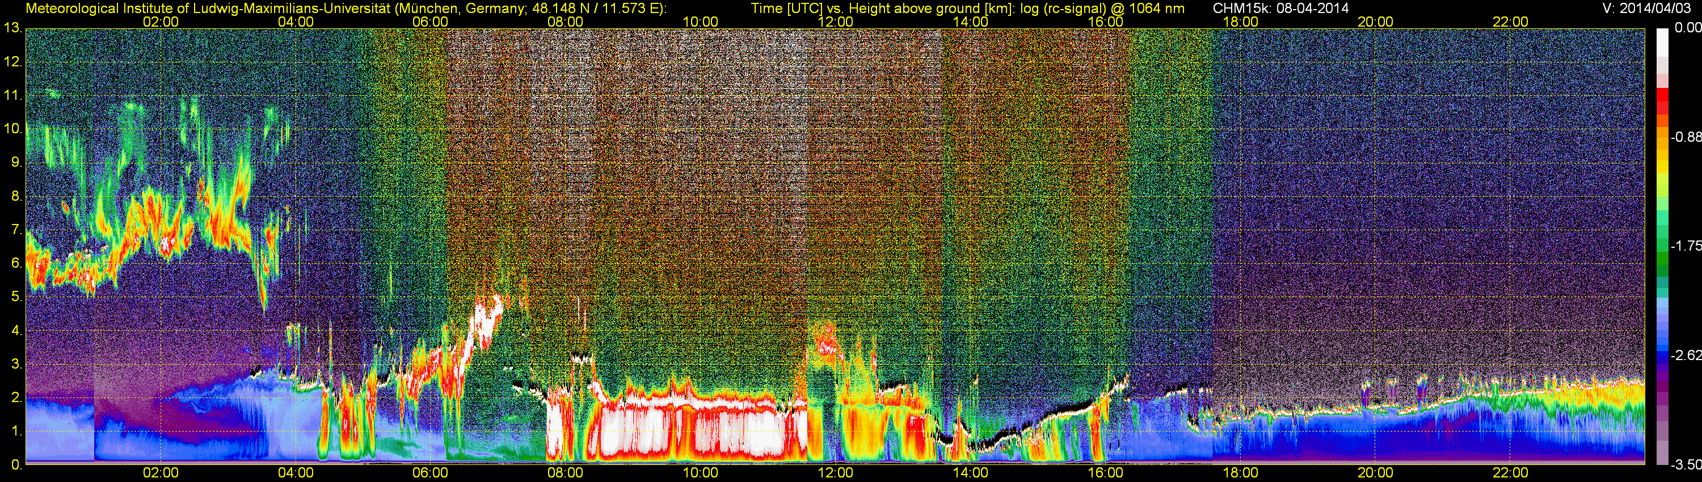The height and width of the screenshot is (482, 1702).
Task: Click the 08:00 label on bottom time axis
Action: [x=565, y=473]
